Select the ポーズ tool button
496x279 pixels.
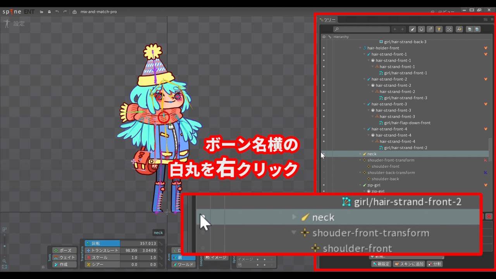click(65, 250)
